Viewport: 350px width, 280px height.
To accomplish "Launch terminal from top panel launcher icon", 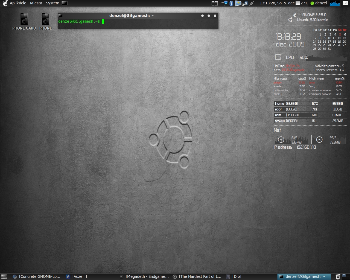I will click(65, 3).
